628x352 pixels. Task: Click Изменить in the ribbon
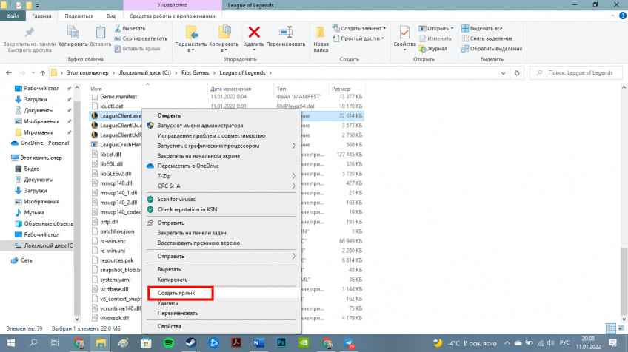[x=435, y=38]
